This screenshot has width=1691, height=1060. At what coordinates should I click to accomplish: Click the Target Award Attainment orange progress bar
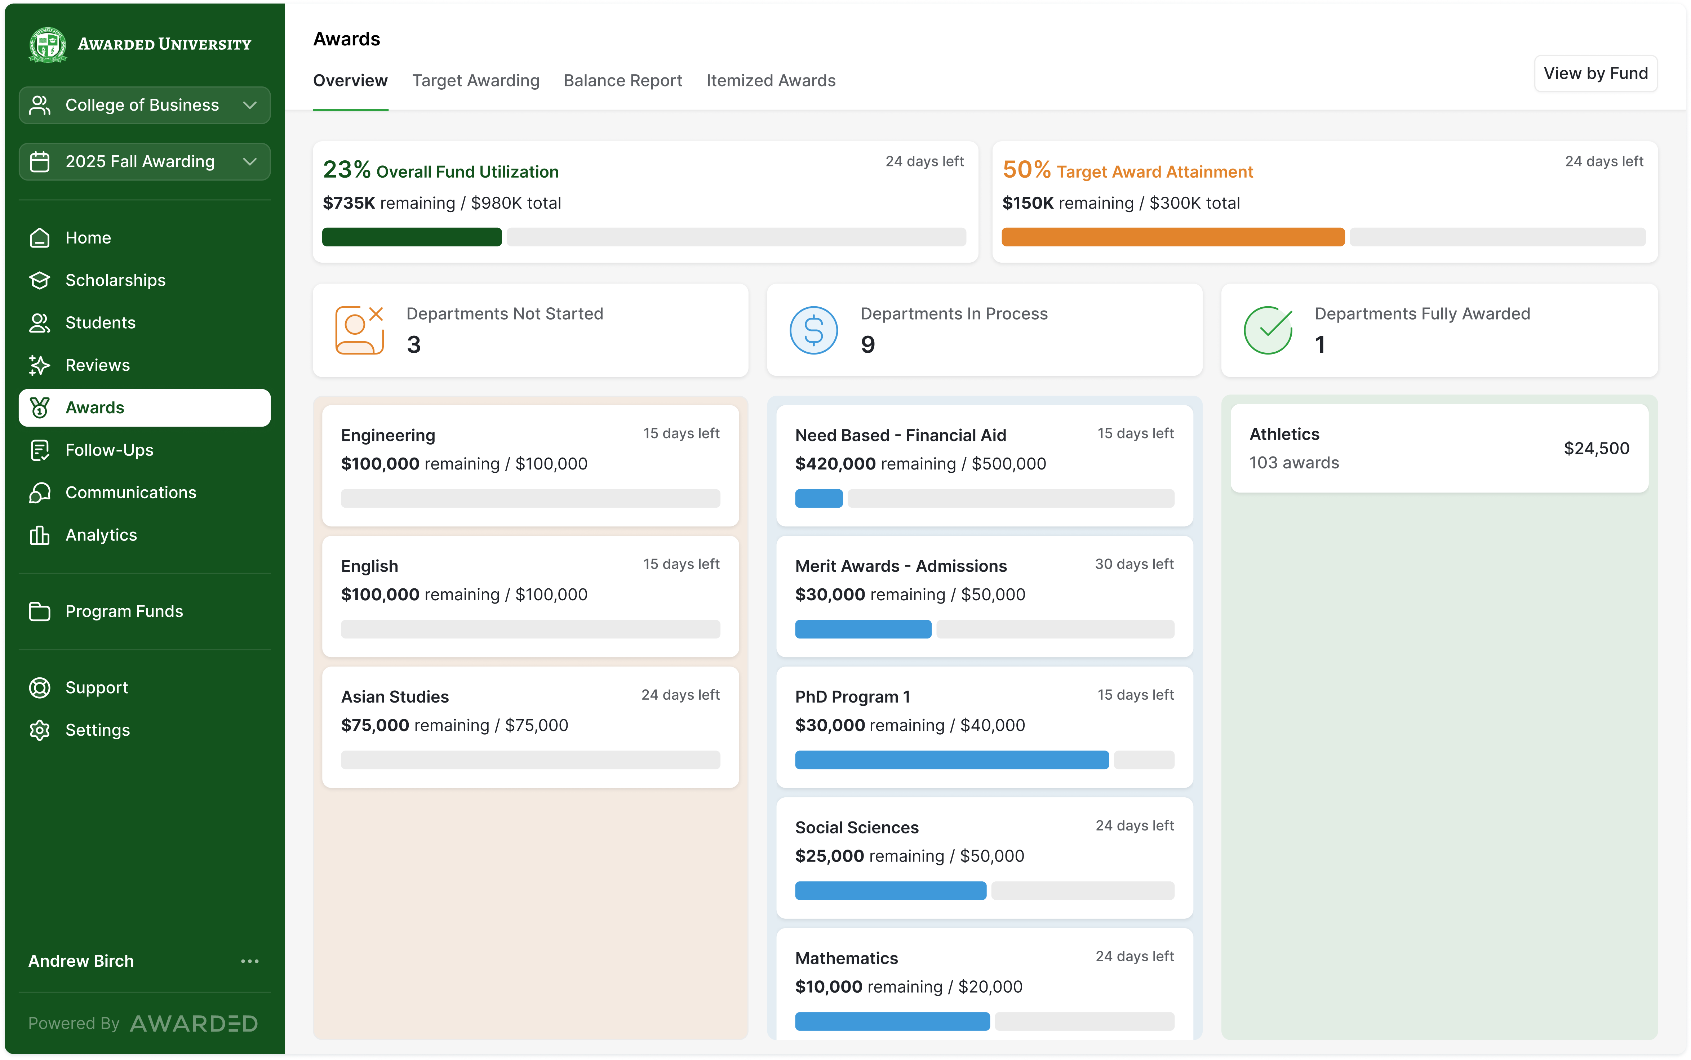click(x=1173, y=237)
